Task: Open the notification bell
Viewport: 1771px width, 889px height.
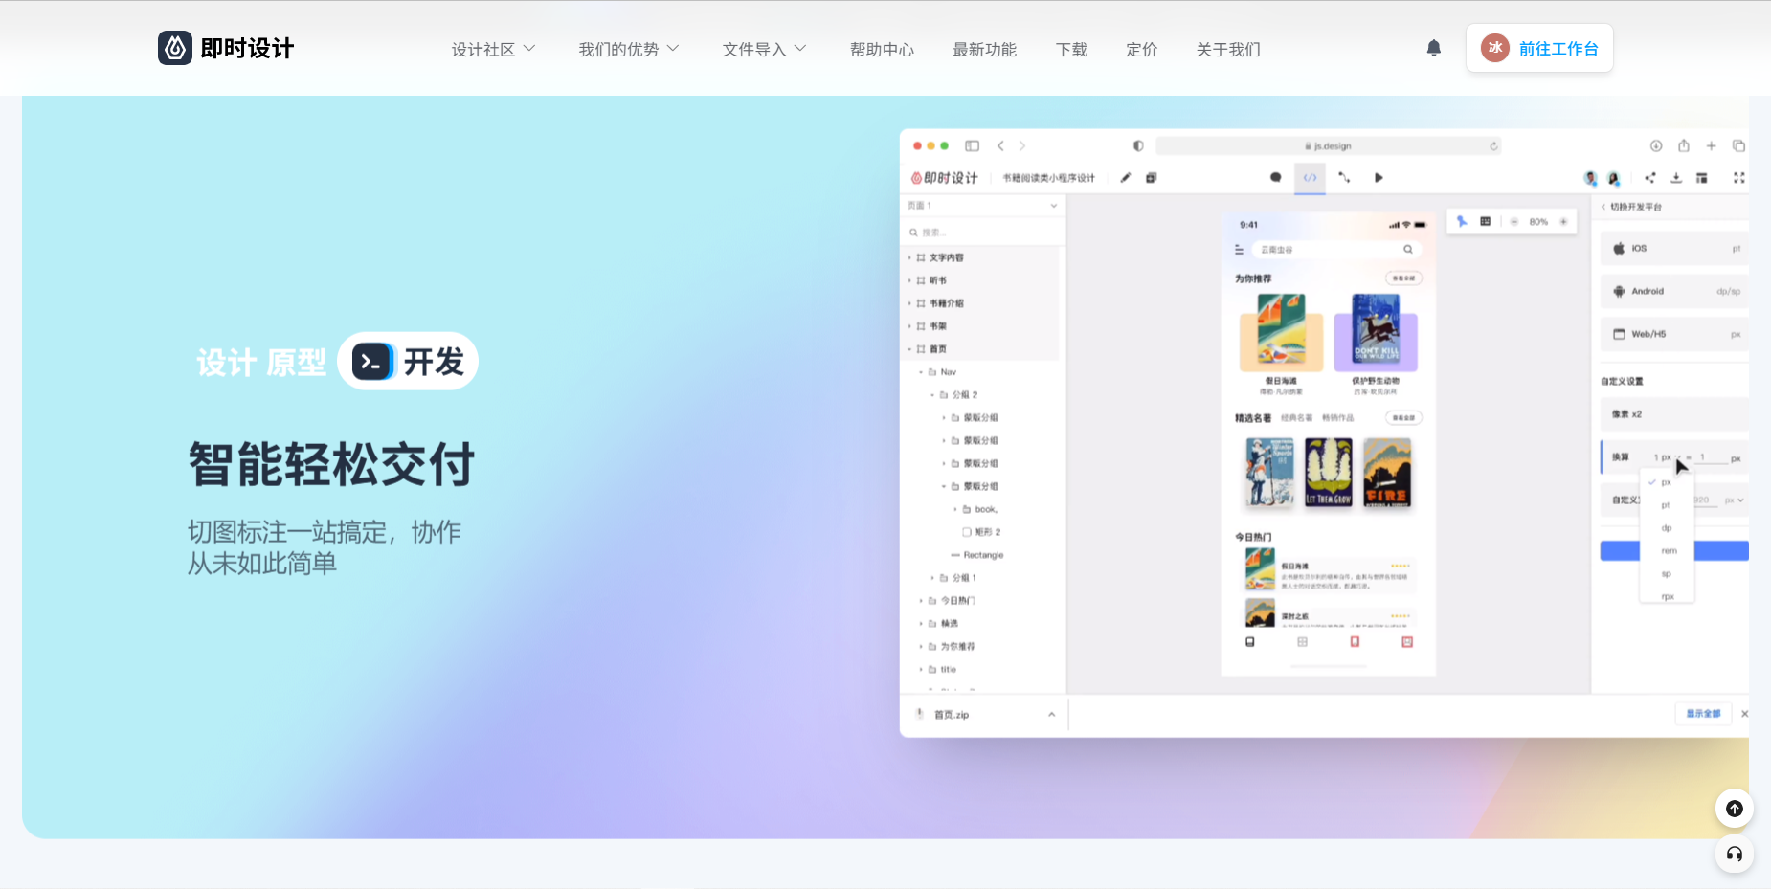Action: click(x=1433, y=48)
